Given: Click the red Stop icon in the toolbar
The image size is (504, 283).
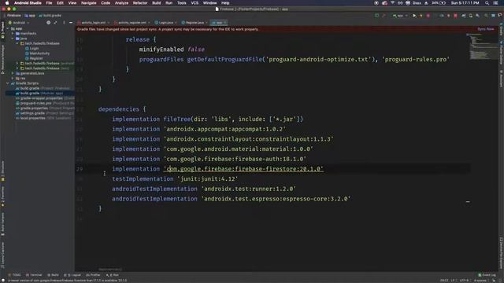Looking at the screenshot, I should click(455, 16).
